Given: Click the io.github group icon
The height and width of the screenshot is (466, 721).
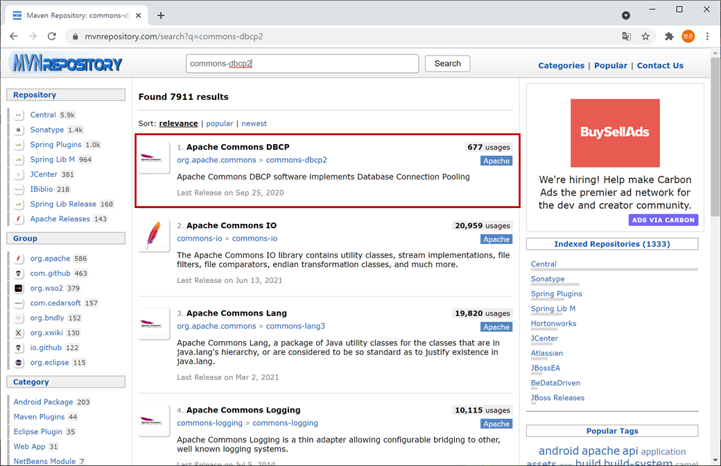Looking at the screenshot, I should (19, 348).
